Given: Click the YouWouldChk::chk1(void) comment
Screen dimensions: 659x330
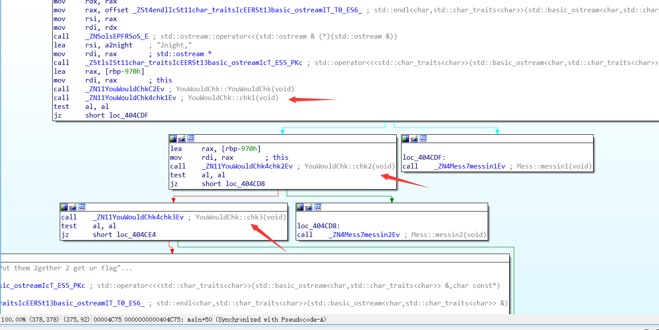Looking at the screenshot, I should (x=233, y=98).
